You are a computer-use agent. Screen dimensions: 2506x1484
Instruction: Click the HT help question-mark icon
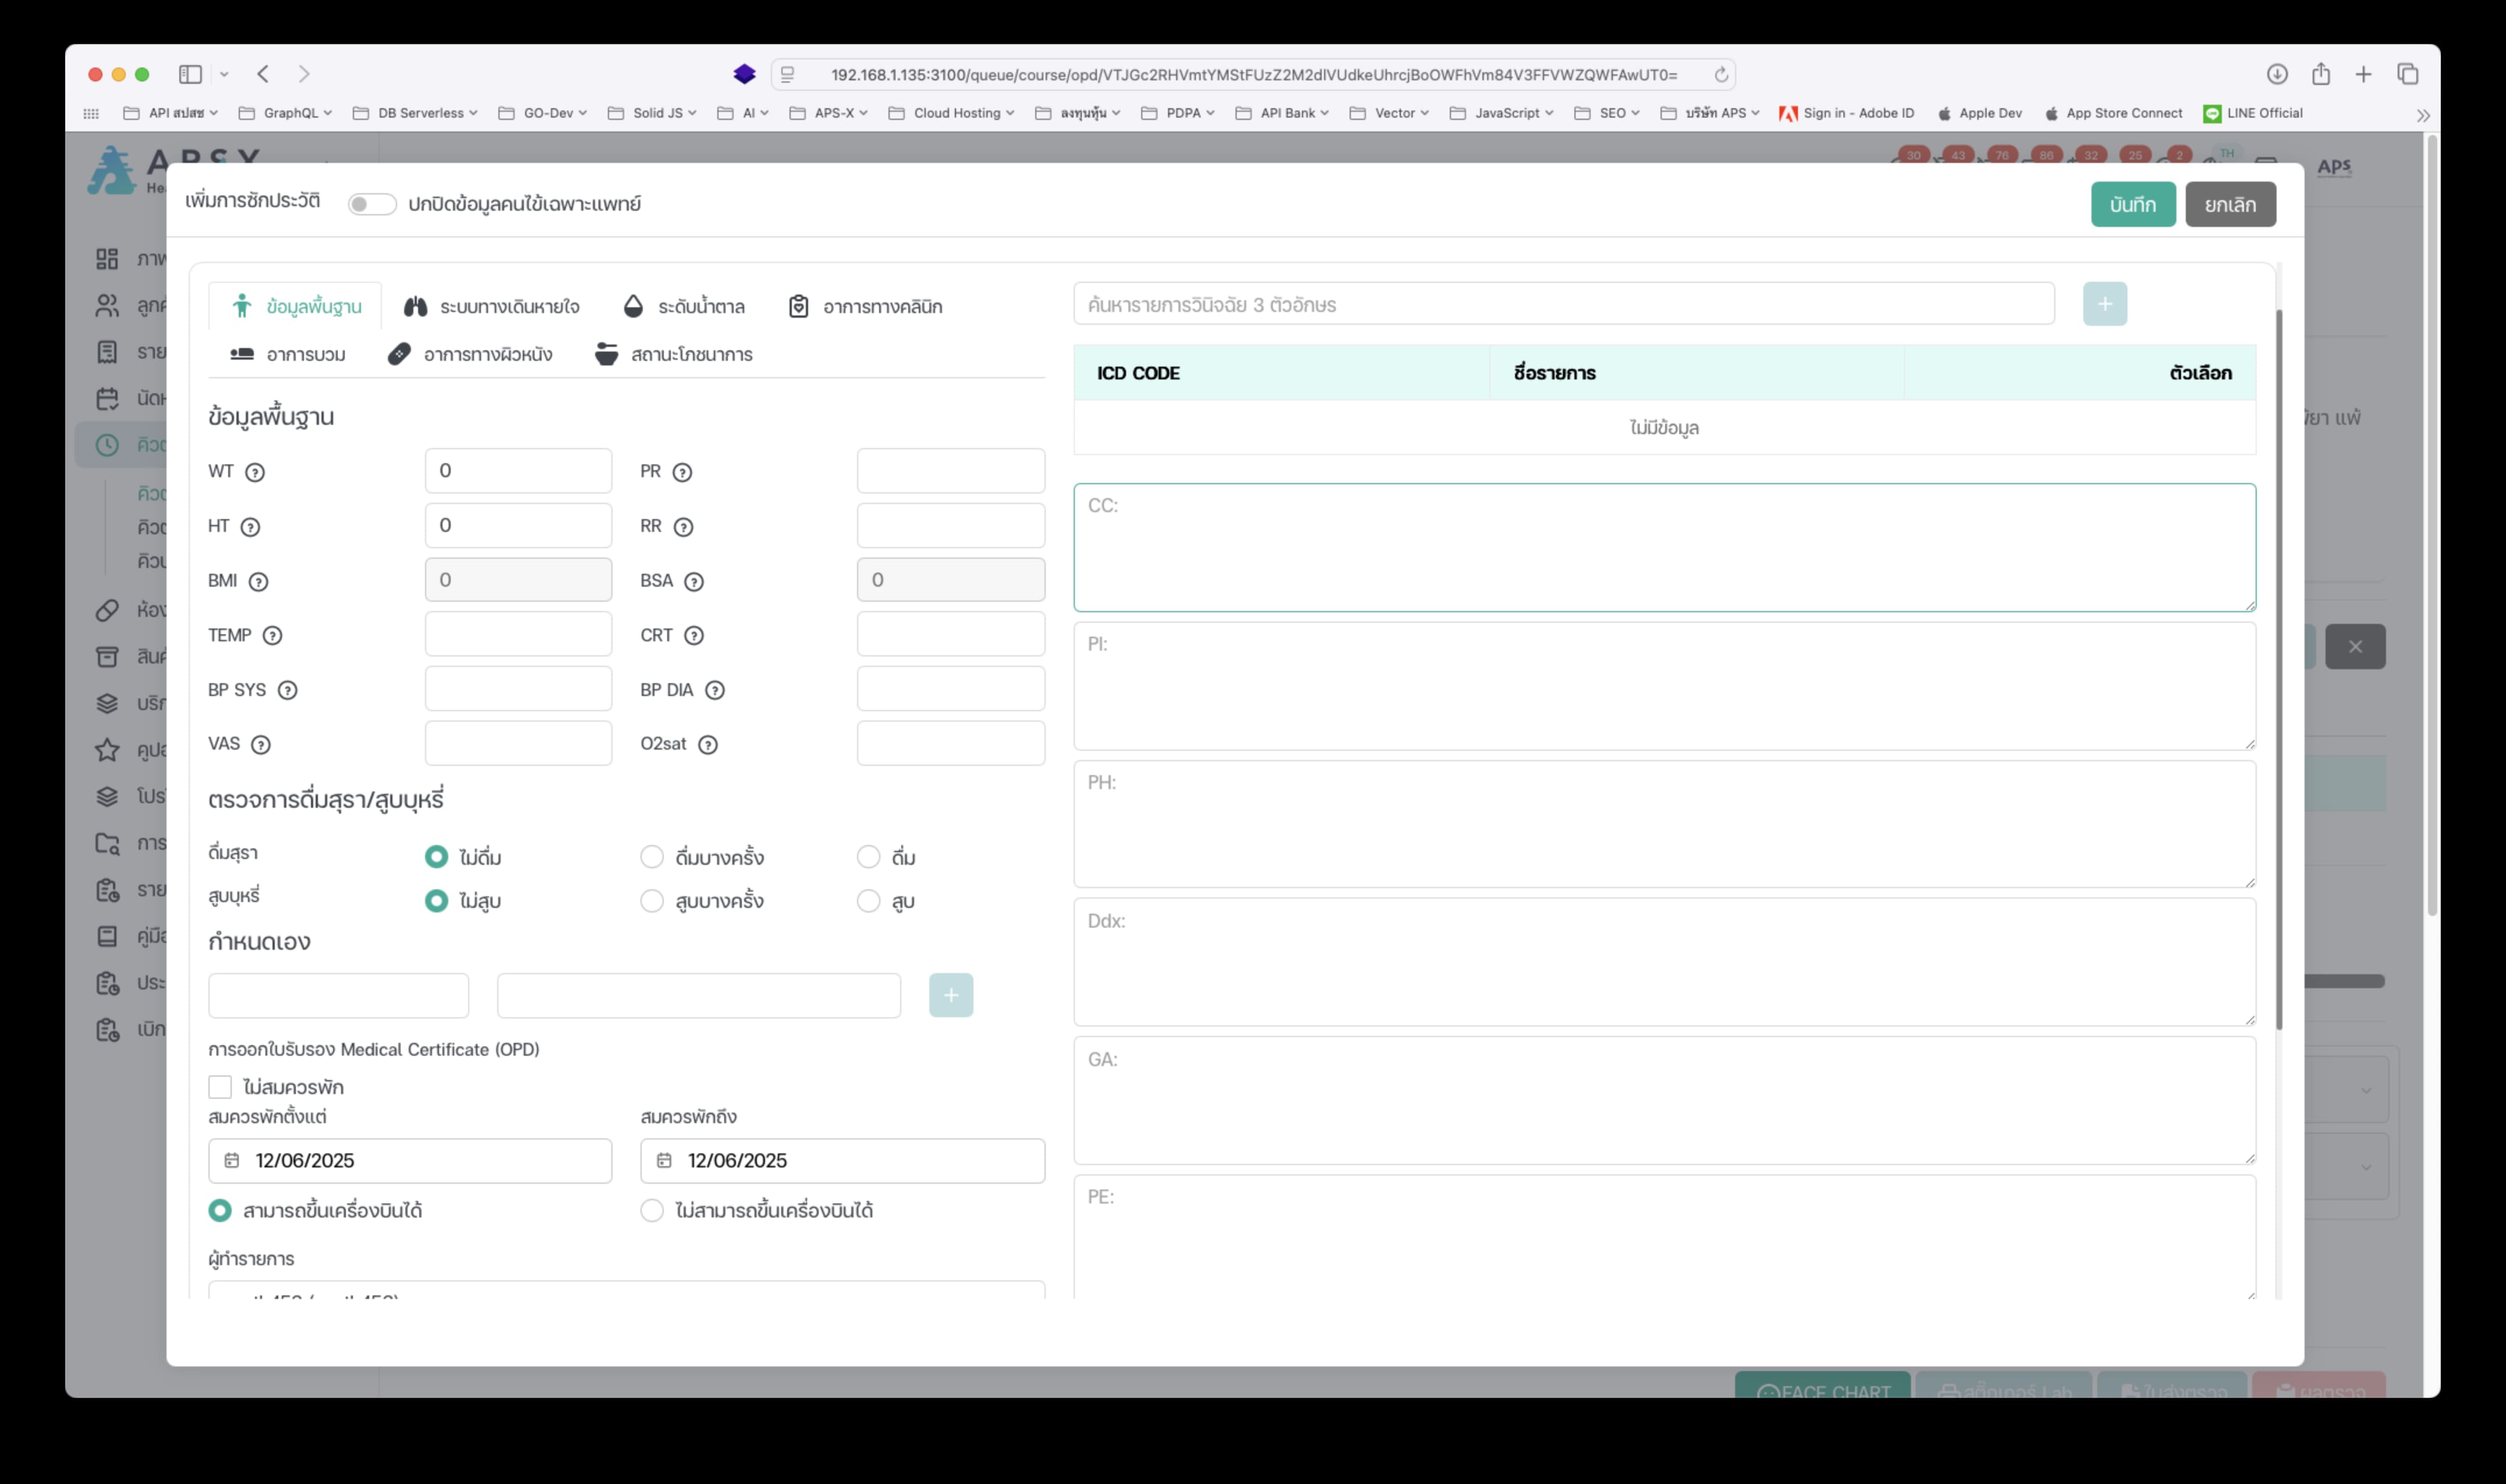(x=250, y=527)
